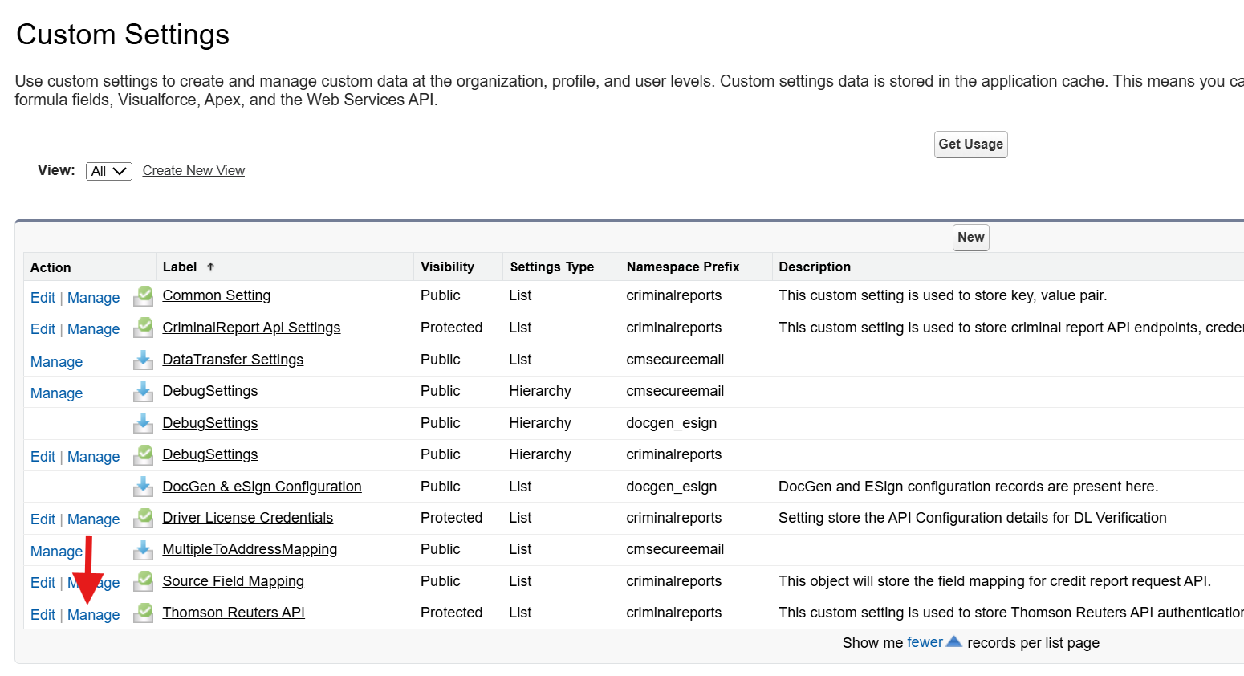Manage DataTransfer Settings

(x=56, y=362)
